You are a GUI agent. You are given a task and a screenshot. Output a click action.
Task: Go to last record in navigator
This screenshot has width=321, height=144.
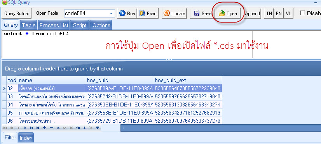[x=38, y=128]
